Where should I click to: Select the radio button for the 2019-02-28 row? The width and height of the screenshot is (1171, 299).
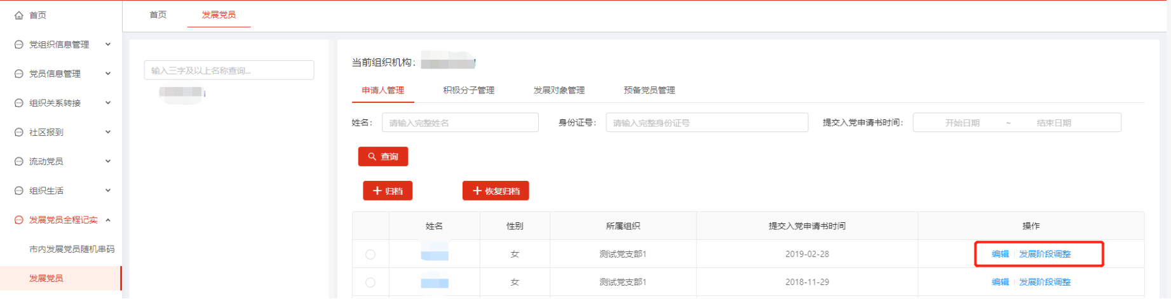pyautogui.click(x=370, y=255)
